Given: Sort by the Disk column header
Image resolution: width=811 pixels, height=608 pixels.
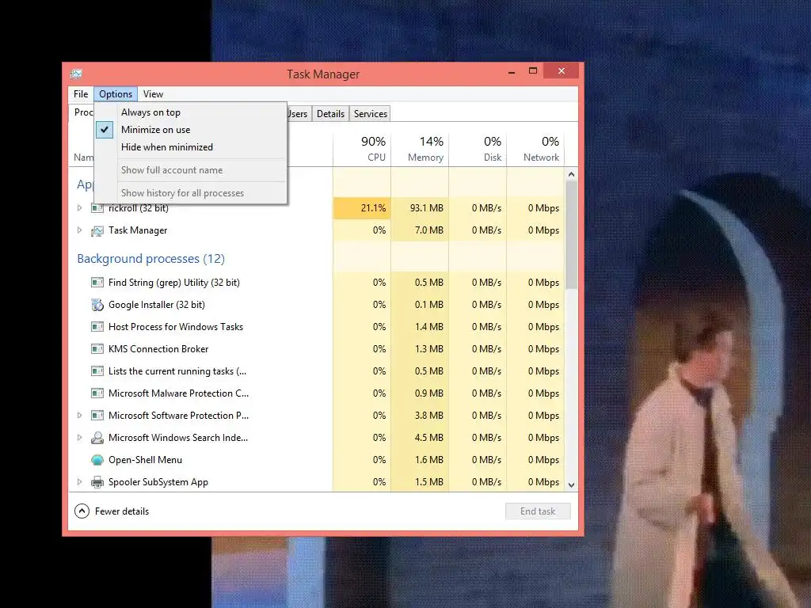Looking at the screenshot, I should coord(478,148).
